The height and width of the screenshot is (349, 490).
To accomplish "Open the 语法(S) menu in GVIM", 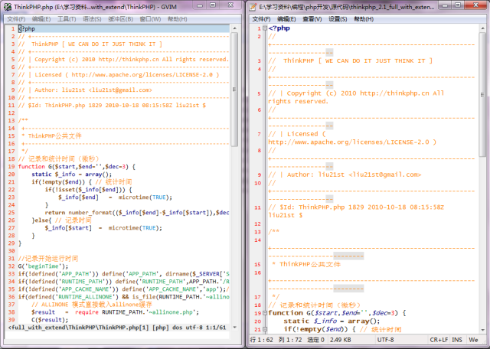I will [92, 18].
